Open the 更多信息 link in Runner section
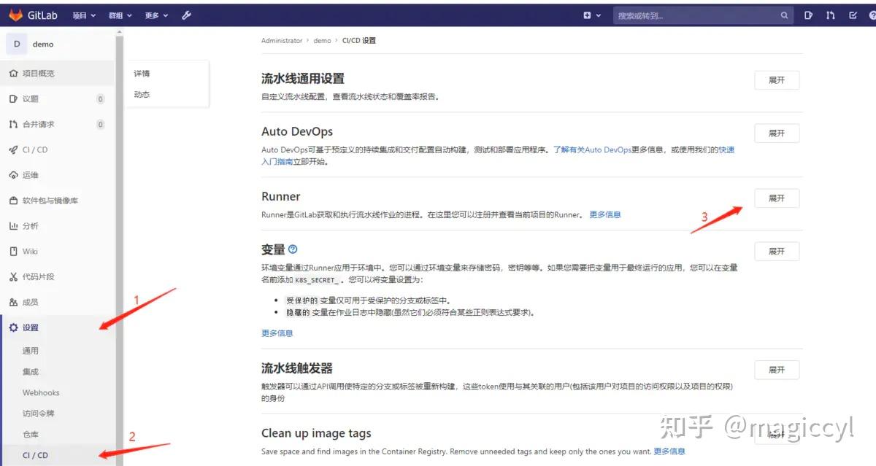The height and width of the screenshot is (466, 876). 604,214
